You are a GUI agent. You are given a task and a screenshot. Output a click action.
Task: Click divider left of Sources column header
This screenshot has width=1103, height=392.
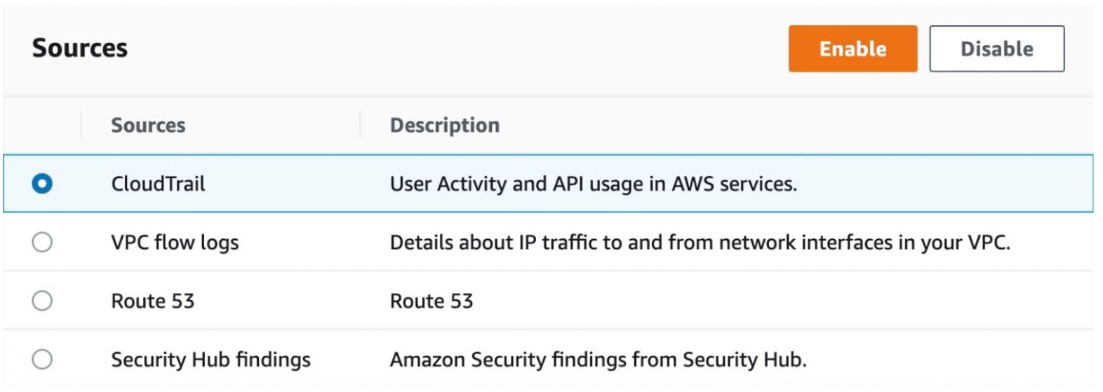pos(81,125)
